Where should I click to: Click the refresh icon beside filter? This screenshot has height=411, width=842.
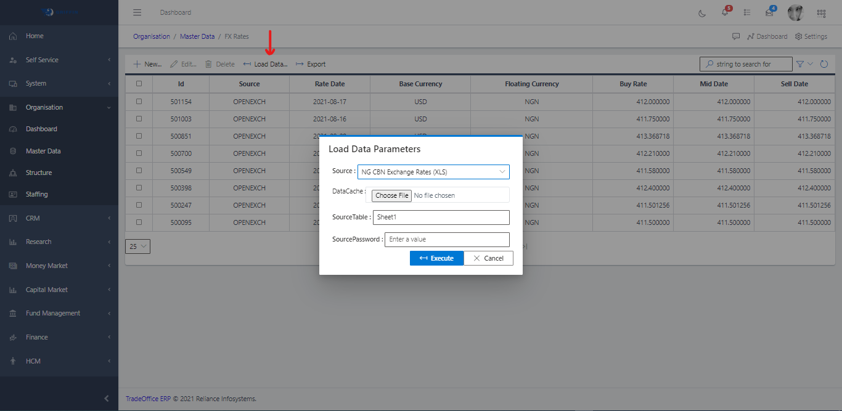824,64
